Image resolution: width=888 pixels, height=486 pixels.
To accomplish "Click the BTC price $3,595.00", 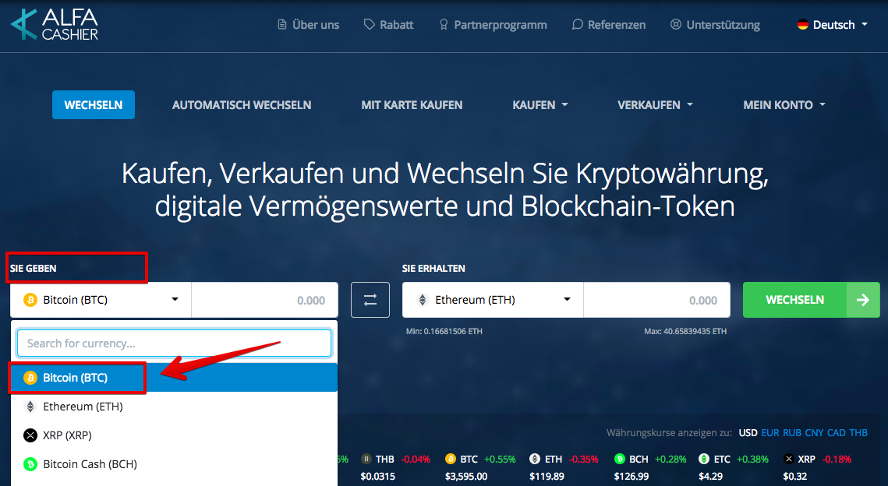I will pyautogui.click(x=466, y=477).
